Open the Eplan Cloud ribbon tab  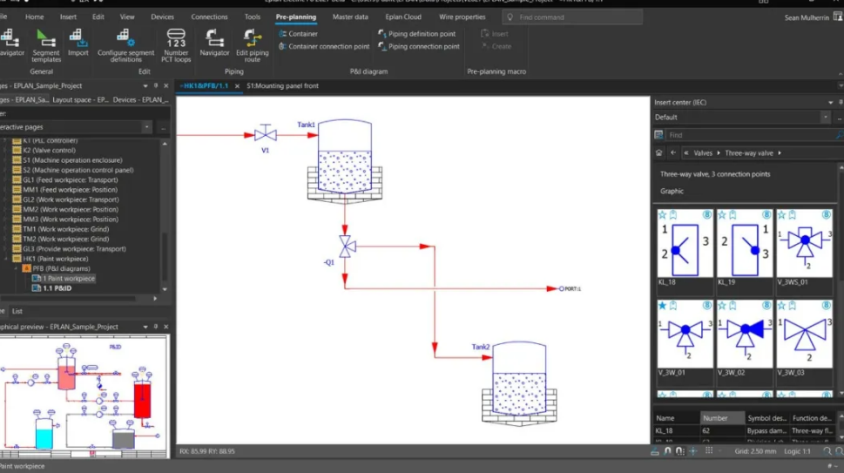point(403,17)
